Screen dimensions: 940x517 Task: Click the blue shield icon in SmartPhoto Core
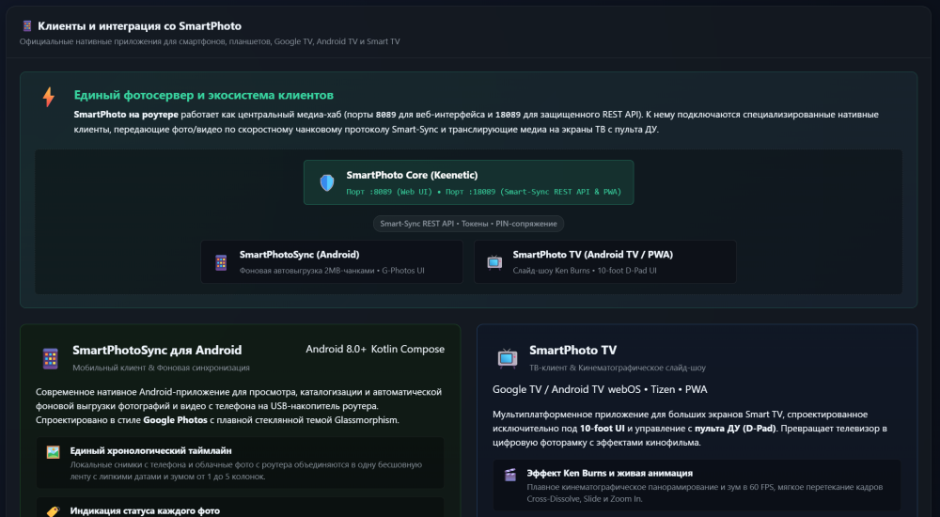(x=327, y=182)
